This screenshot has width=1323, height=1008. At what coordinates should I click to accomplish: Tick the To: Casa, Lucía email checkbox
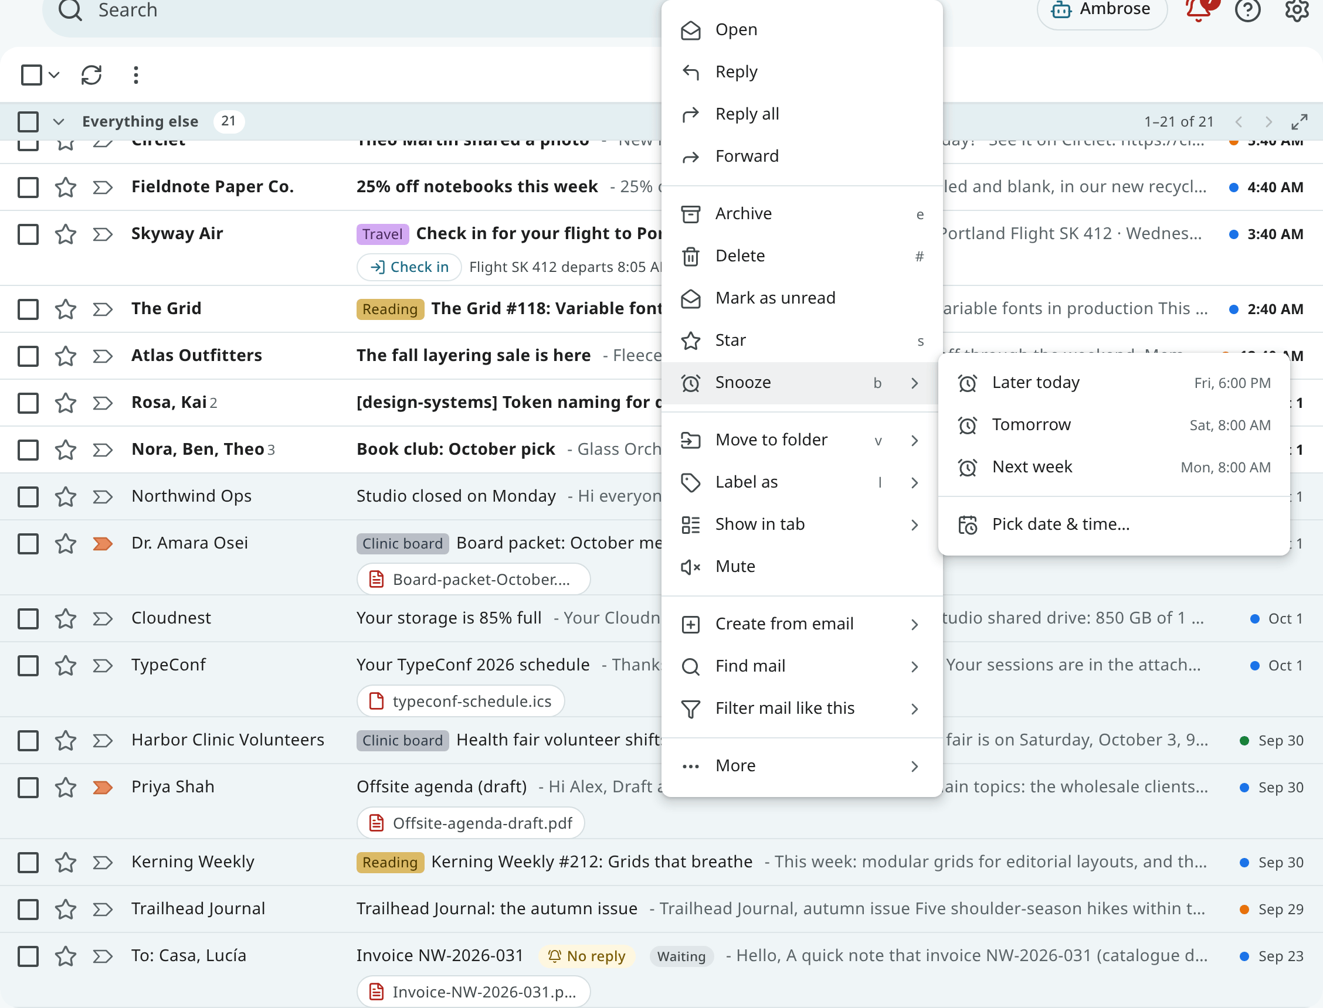point(28,956)
